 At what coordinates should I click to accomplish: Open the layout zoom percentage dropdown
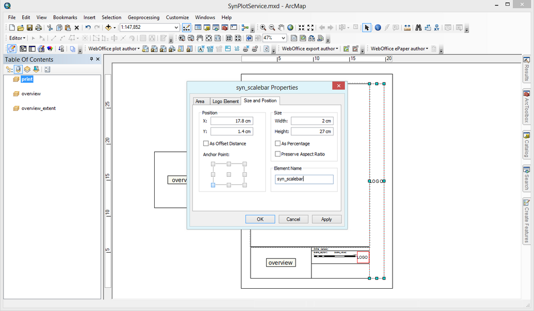coord(283,38)
